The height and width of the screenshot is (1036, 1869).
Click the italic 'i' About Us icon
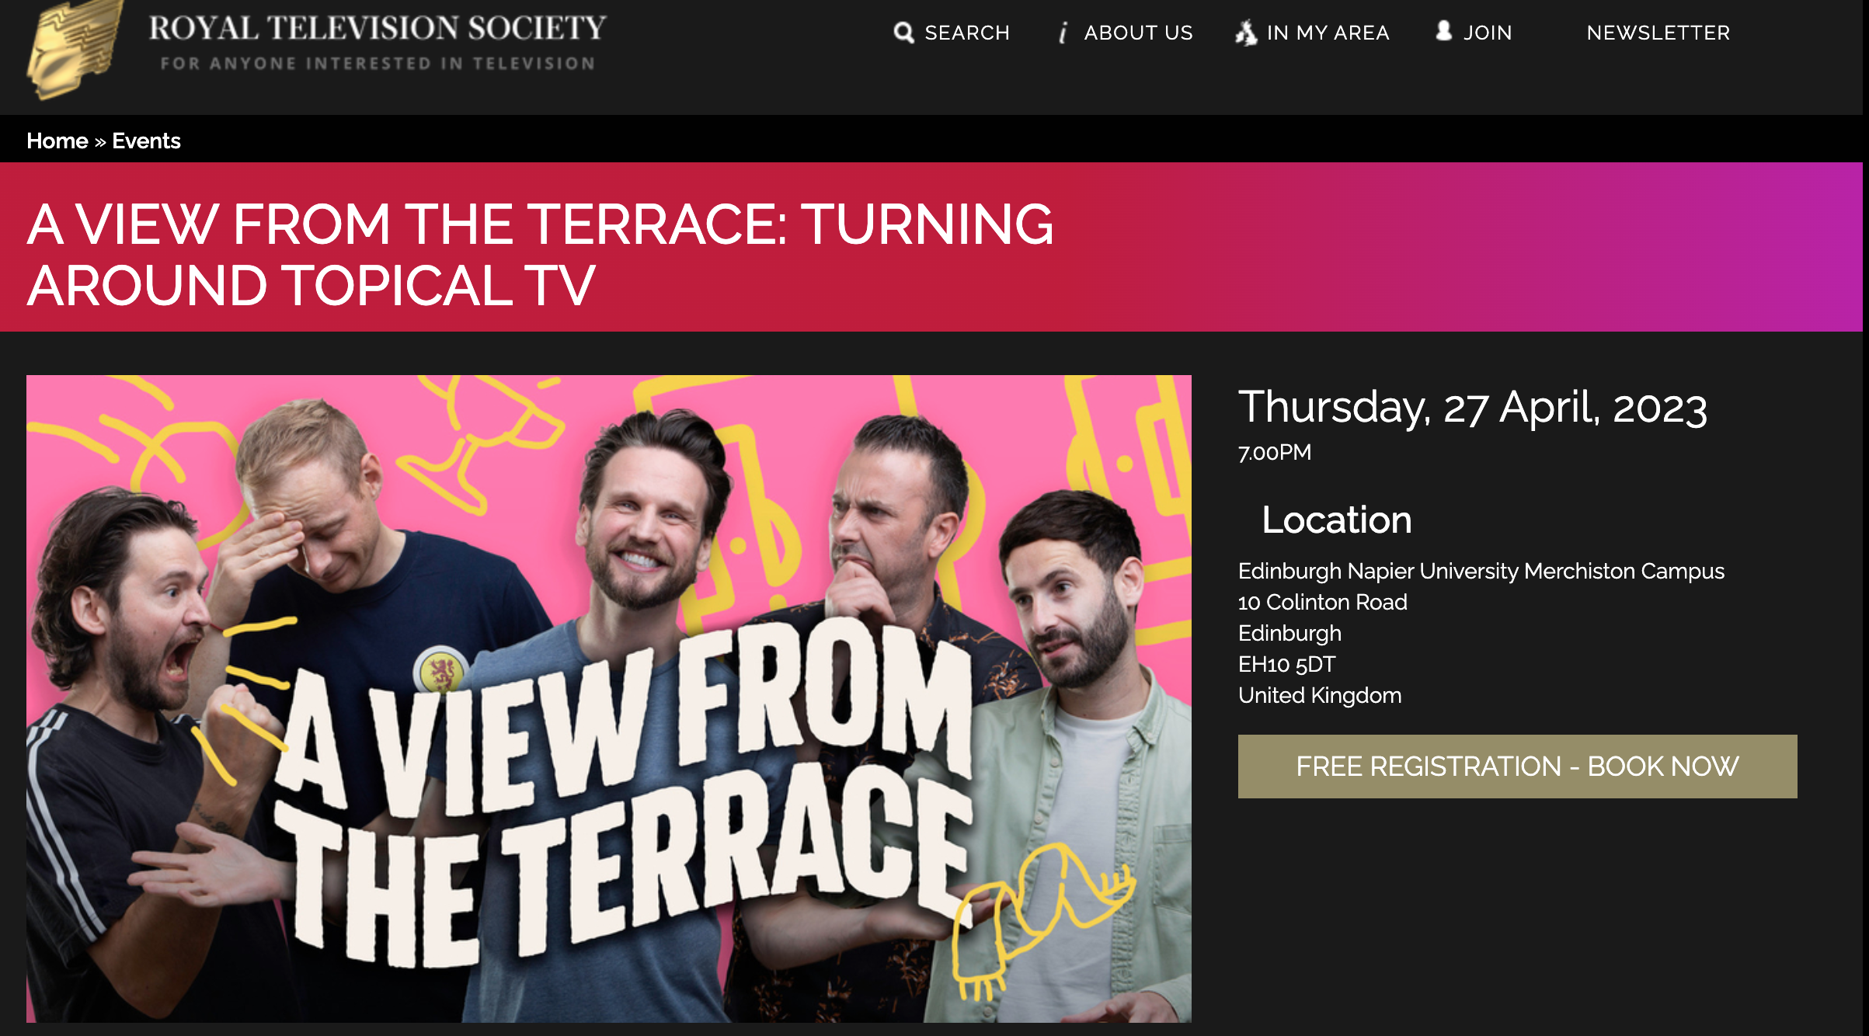(x=1063, y=33)
